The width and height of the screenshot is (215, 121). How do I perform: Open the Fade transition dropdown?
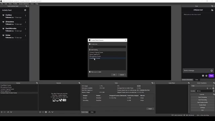203,86
